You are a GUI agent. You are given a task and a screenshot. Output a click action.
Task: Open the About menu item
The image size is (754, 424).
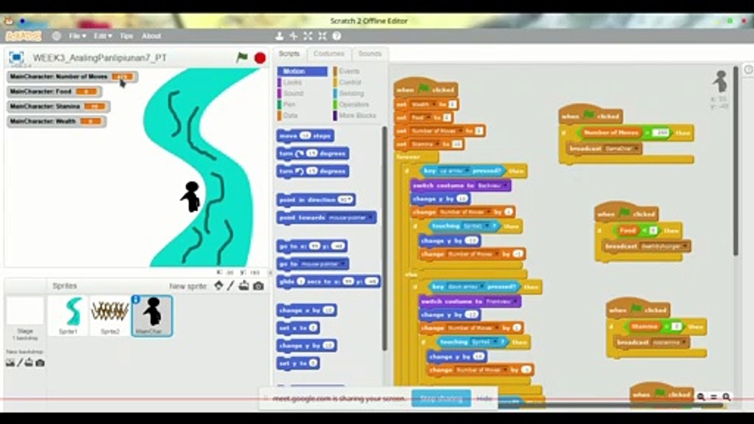tap(151, 36)
